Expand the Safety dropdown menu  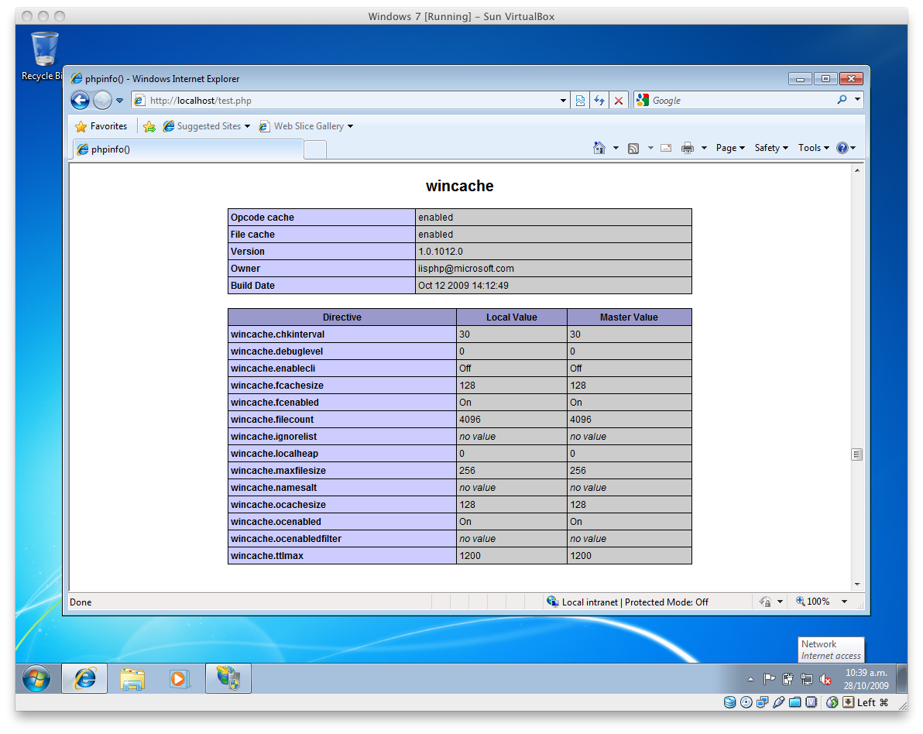(767, 147)
